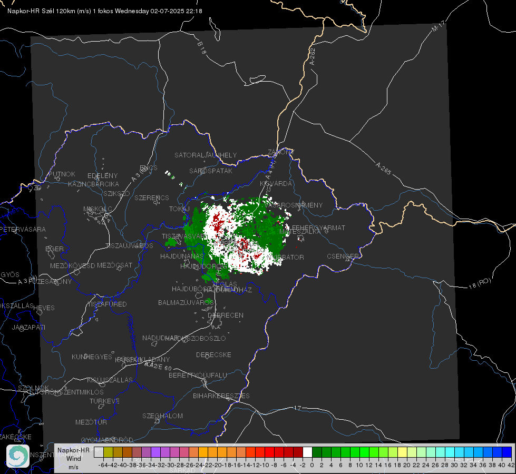Click the M-17 road label
The image size is (516, 474).
click(439, 26)
